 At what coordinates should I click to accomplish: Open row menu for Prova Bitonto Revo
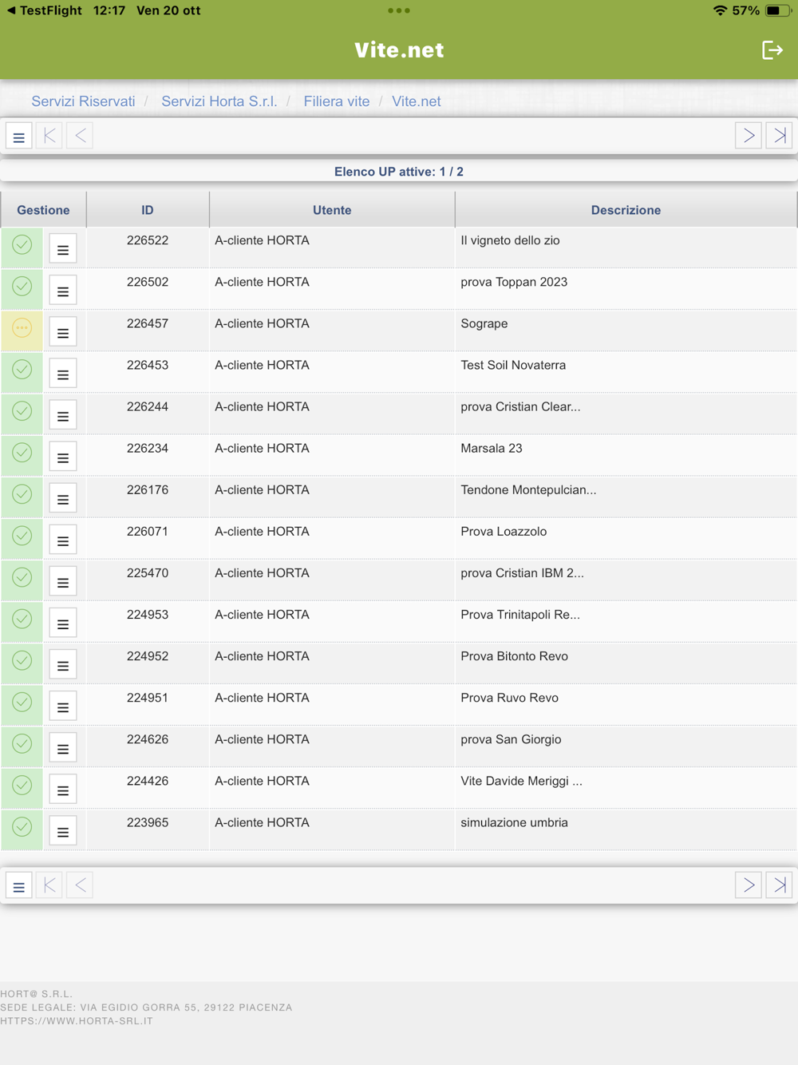click(63, 664)
